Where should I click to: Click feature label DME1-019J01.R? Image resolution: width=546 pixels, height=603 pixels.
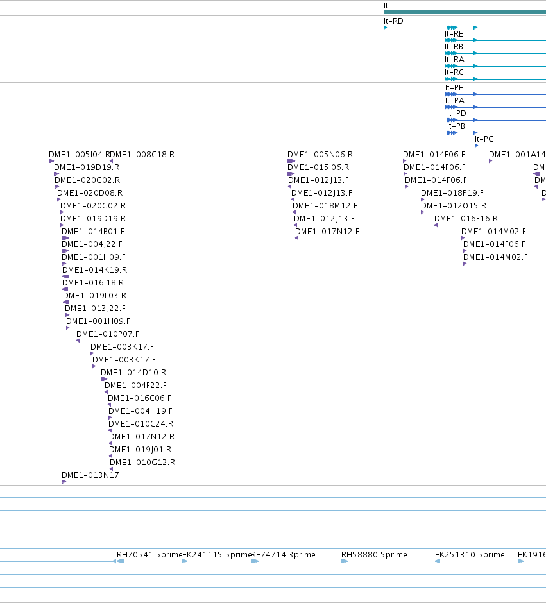point(141,449)
